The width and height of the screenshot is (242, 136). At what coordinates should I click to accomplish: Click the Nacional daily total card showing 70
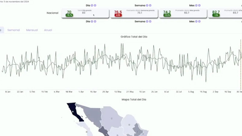point(85,13)
